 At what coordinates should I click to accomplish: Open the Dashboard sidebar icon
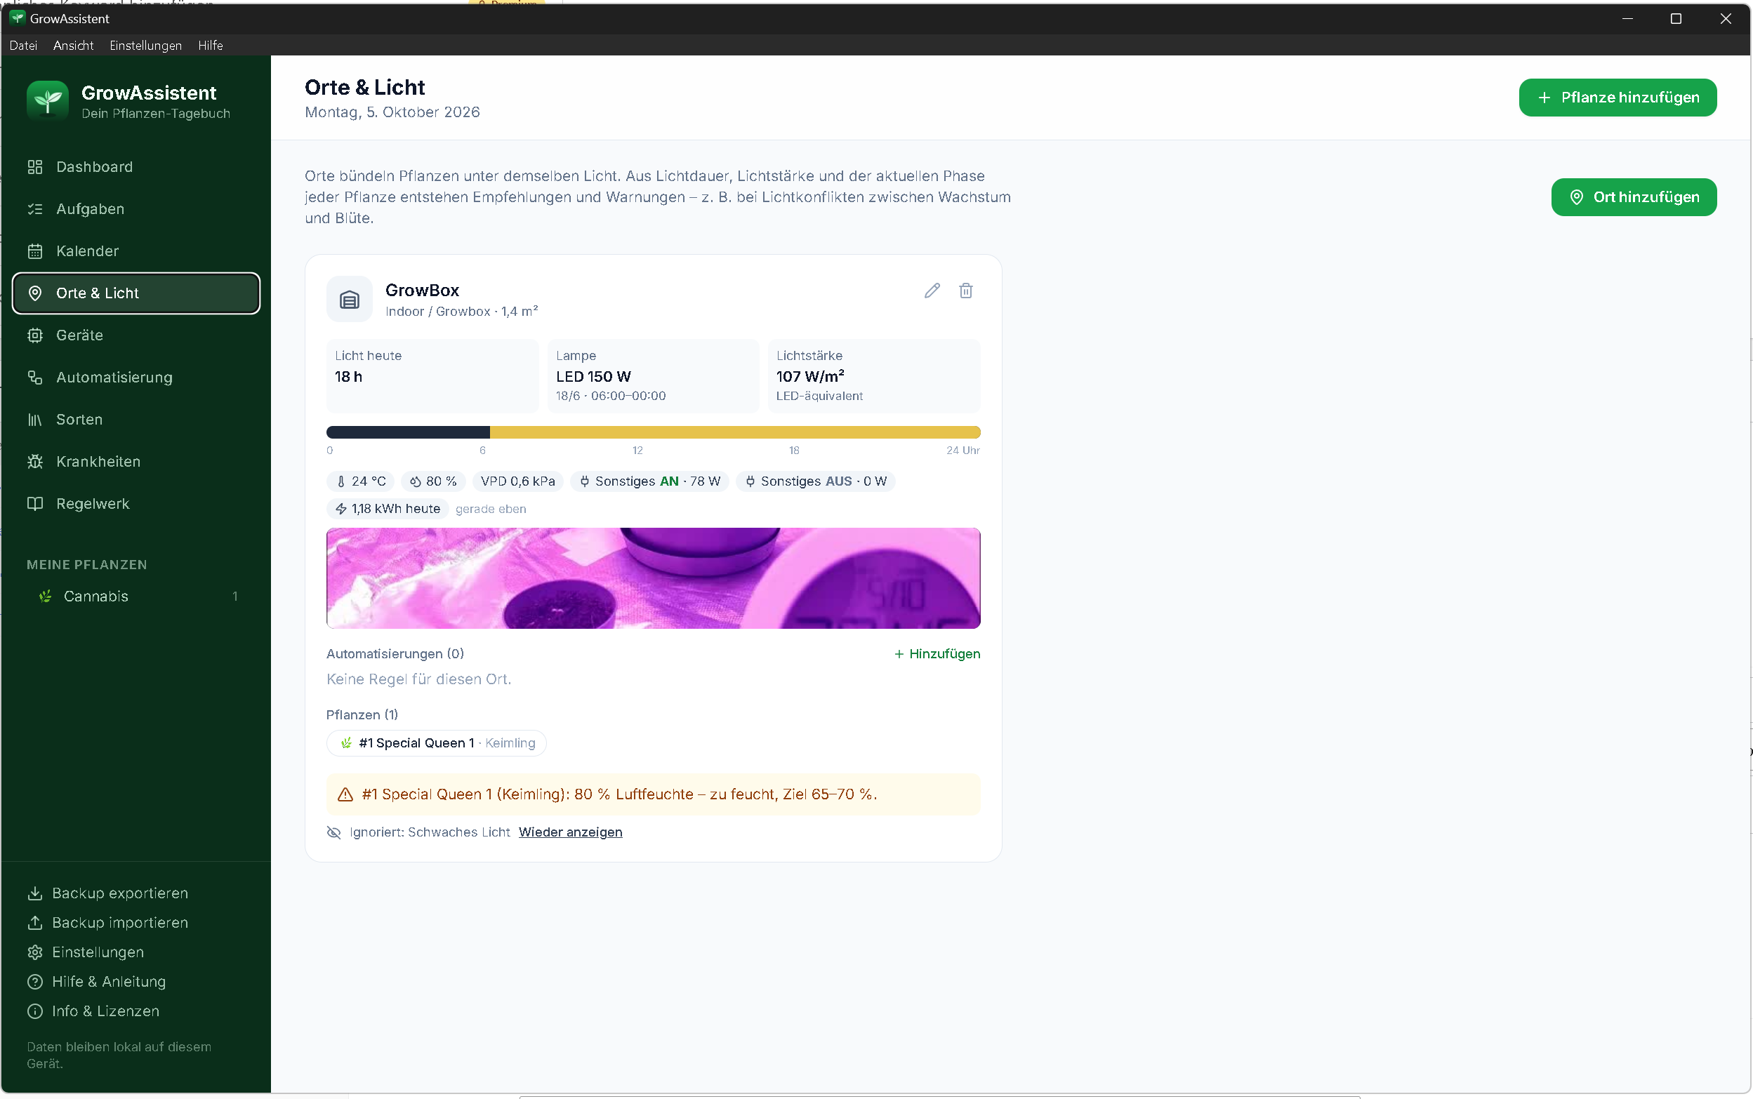coord(35,167)
